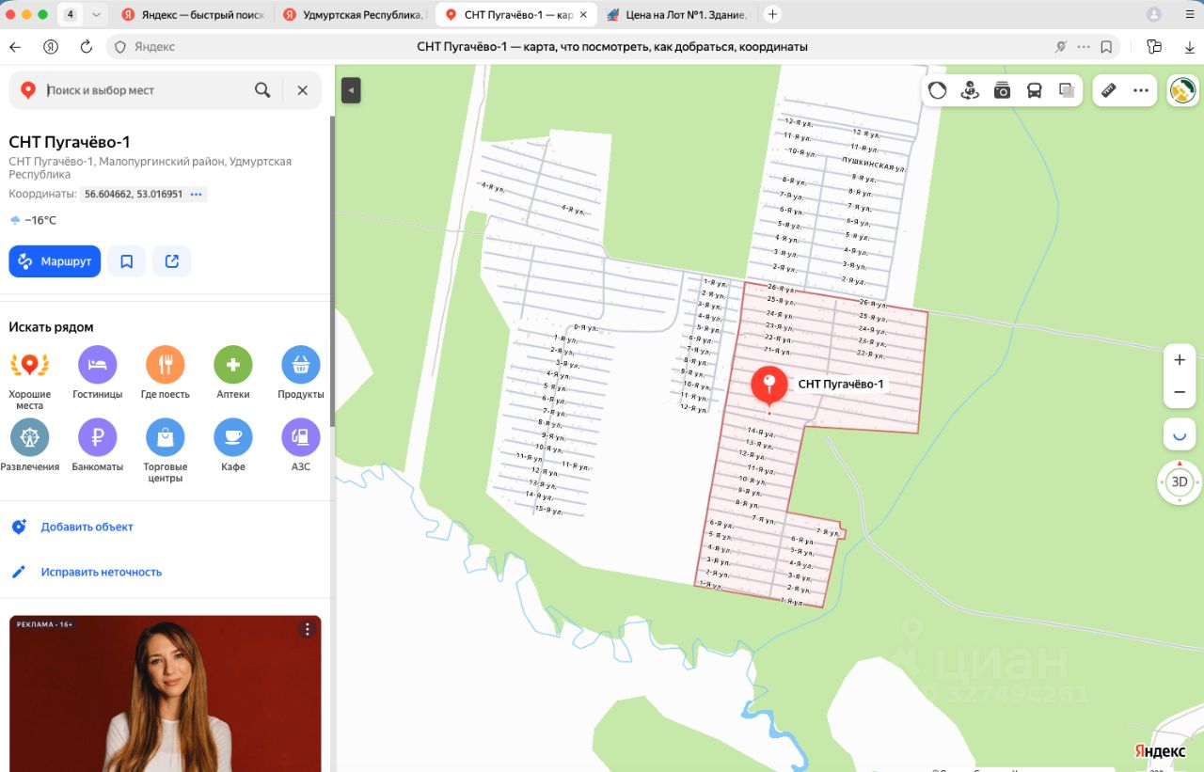Screen dimensions: 1204x772
Task: Bookmark СНТ Пугачёво-1 place
Action: click(127, 261)
